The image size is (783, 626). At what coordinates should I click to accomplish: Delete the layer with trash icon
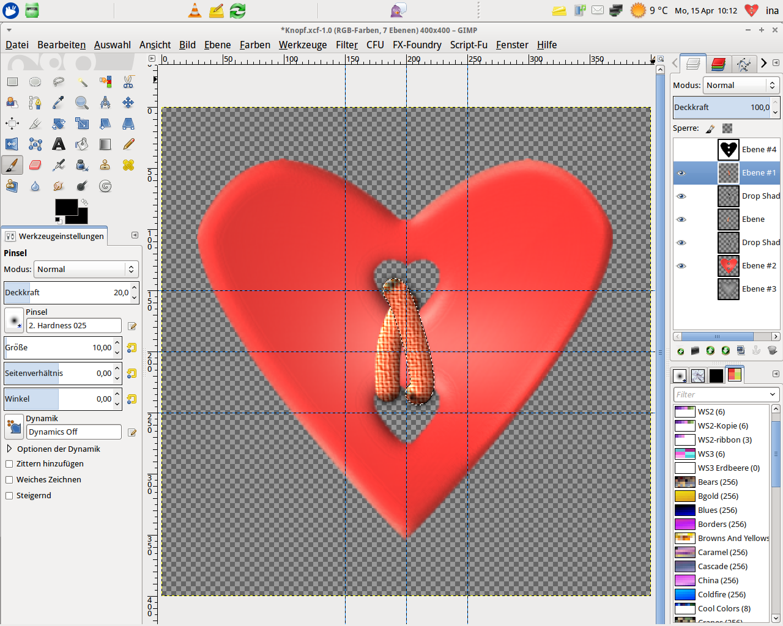772,351
